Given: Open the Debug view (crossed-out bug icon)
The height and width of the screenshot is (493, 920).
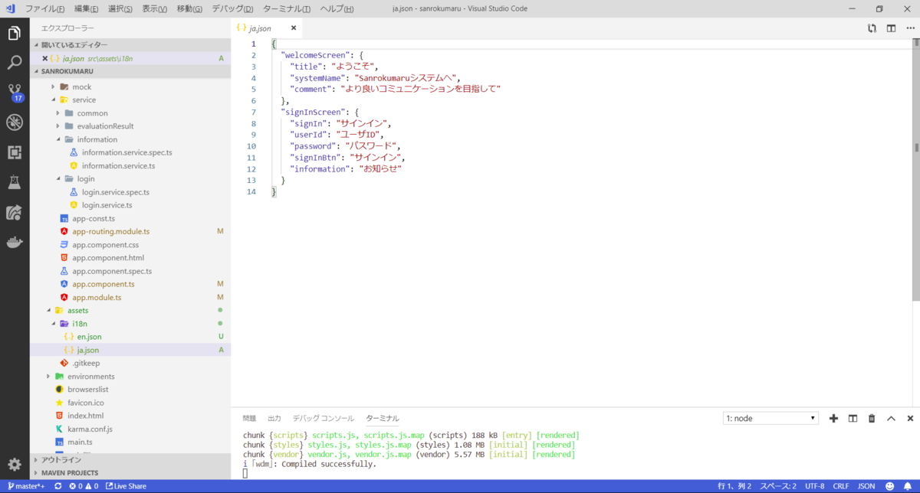Looking at the screenshot, I should [x=15, y=122].
